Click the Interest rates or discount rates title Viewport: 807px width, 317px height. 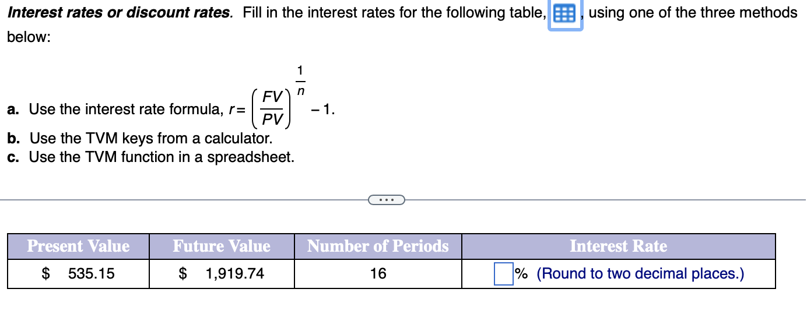point(120,12)
